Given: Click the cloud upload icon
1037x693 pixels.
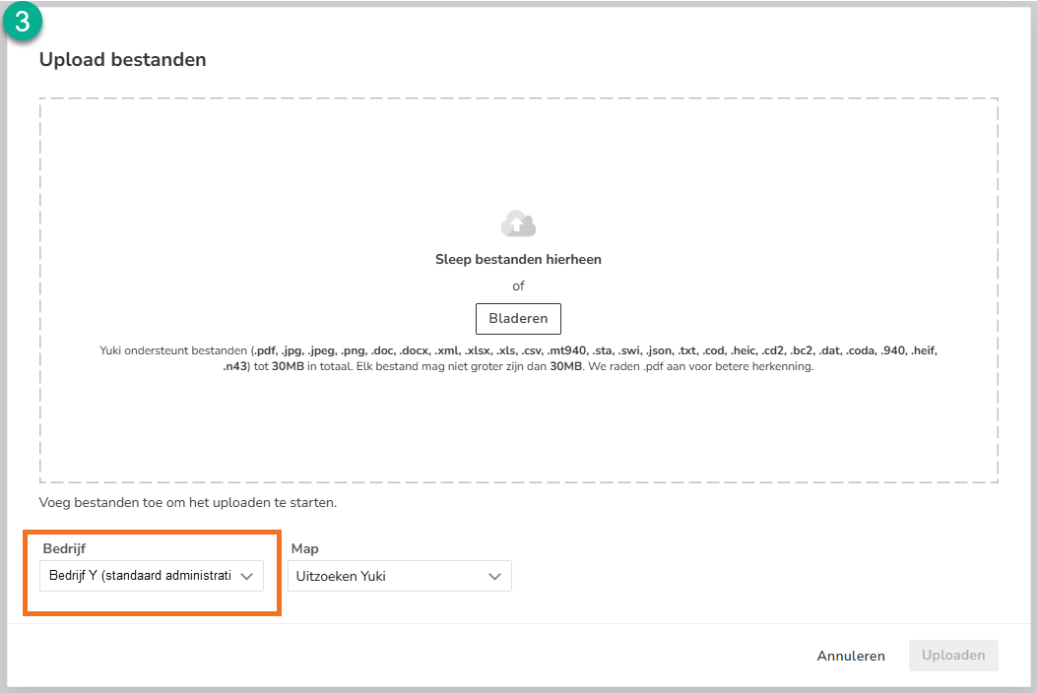Looking at the screenshot, I should pyautogui.click(x=518, y=223).
